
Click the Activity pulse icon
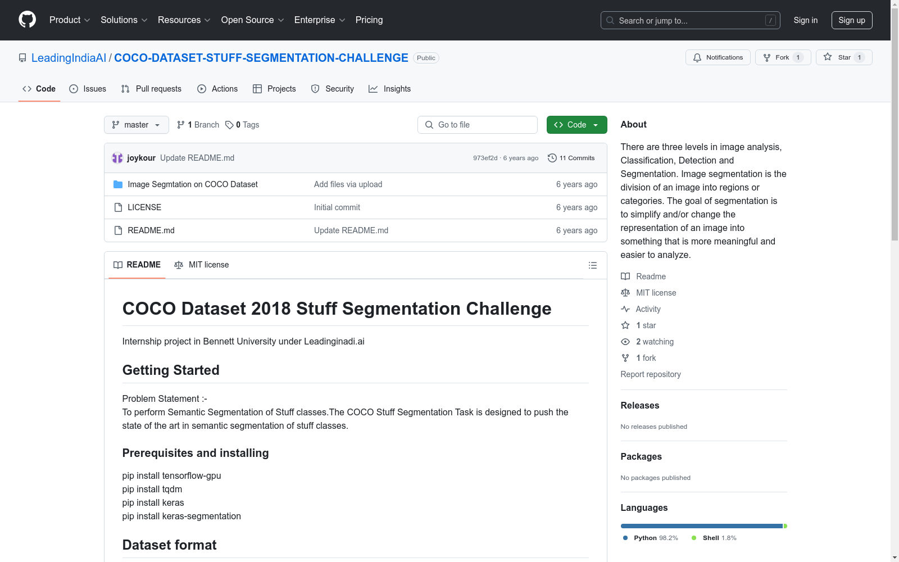click(x=625, y=309)
